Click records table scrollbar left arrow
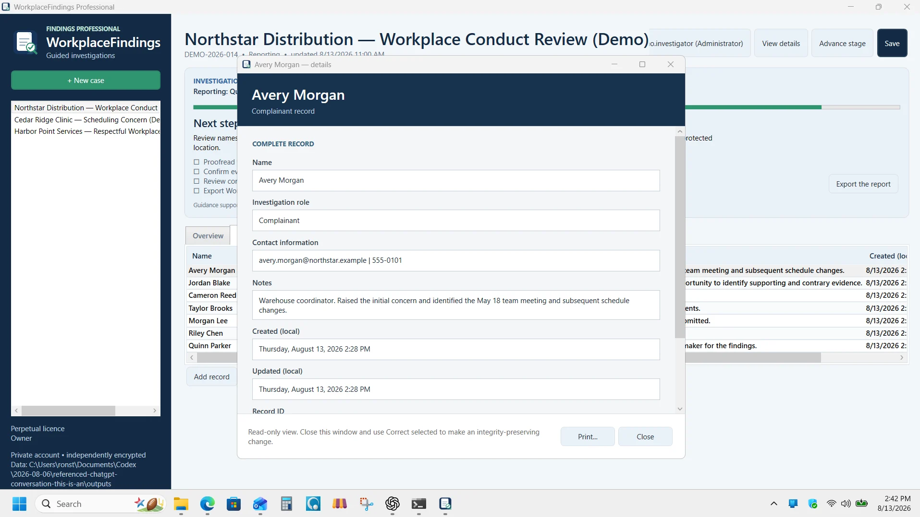 192,358
